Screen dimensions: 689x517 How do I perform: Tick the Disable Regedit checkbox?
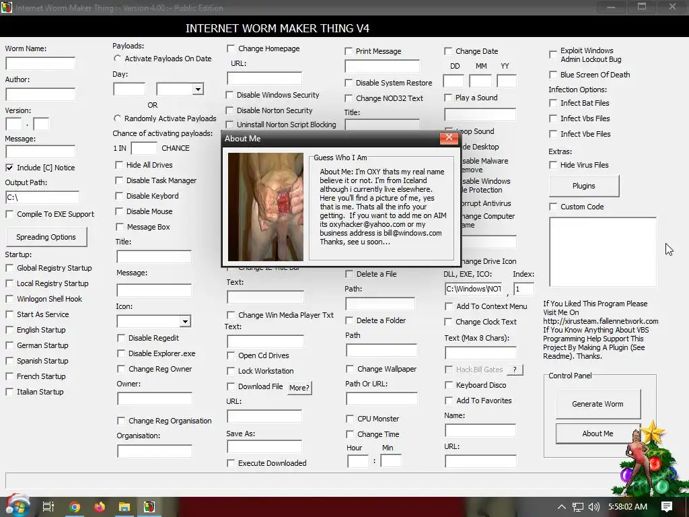tap(121, 338)
